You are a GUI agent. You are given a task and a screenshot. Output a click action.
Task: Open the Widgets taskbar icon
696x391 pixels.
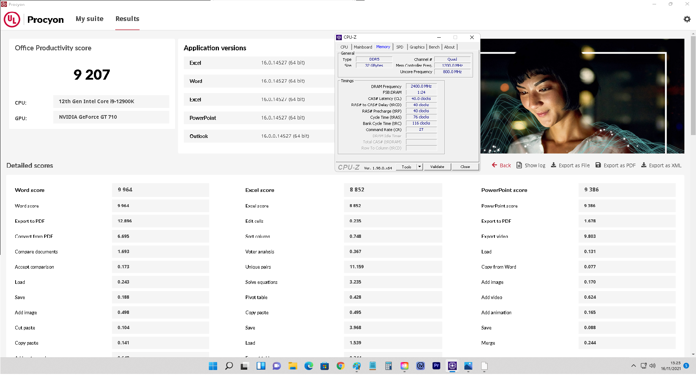[x=261, y=366]
